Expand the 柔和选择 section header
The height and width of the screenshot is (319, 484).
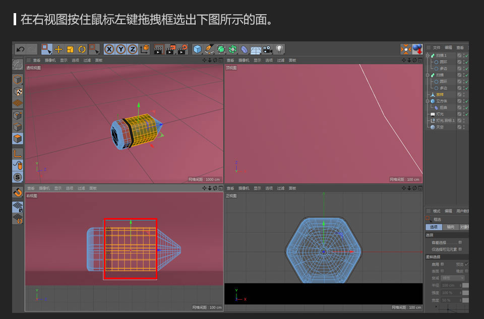(433, 256)
